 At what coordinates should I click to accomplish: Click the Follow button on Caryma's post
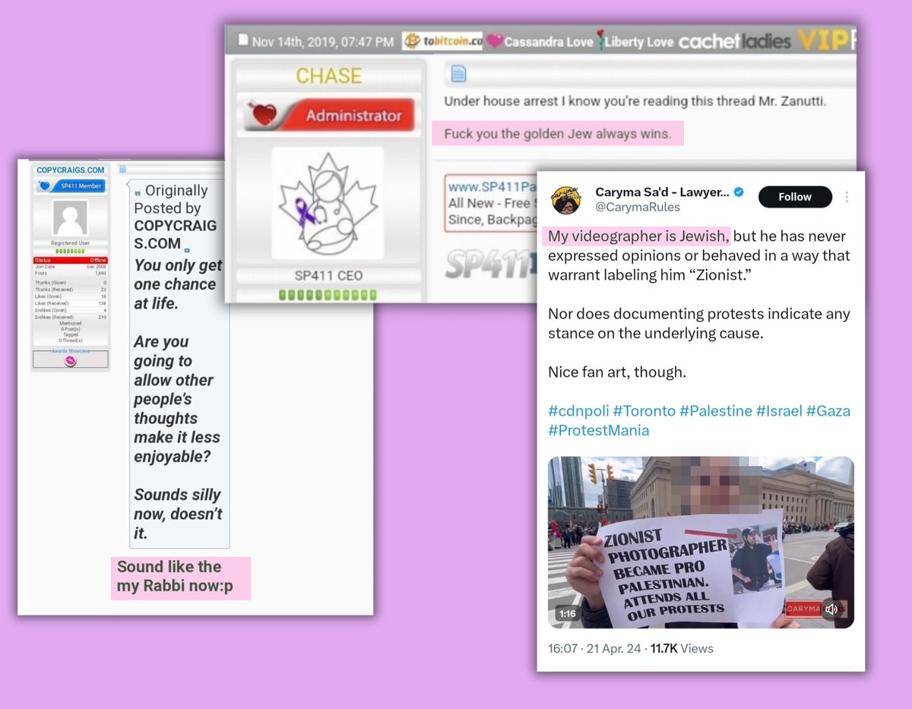(x=795, y=196)
